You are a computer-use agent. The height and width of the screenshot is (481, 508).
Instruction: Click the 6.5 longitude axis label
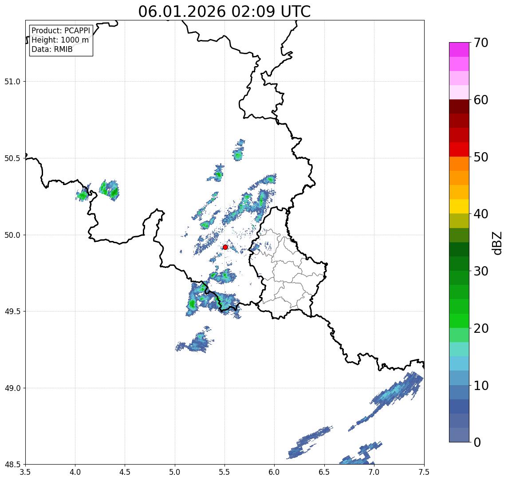pos(324,472)
